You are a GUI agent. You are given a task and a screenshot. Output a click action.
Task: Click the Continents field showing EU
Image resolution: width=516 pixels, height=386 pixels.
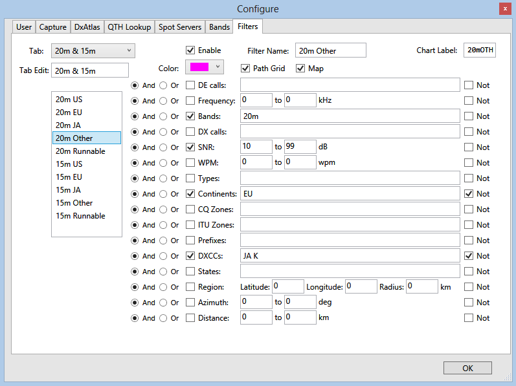(x=350, y=193)
